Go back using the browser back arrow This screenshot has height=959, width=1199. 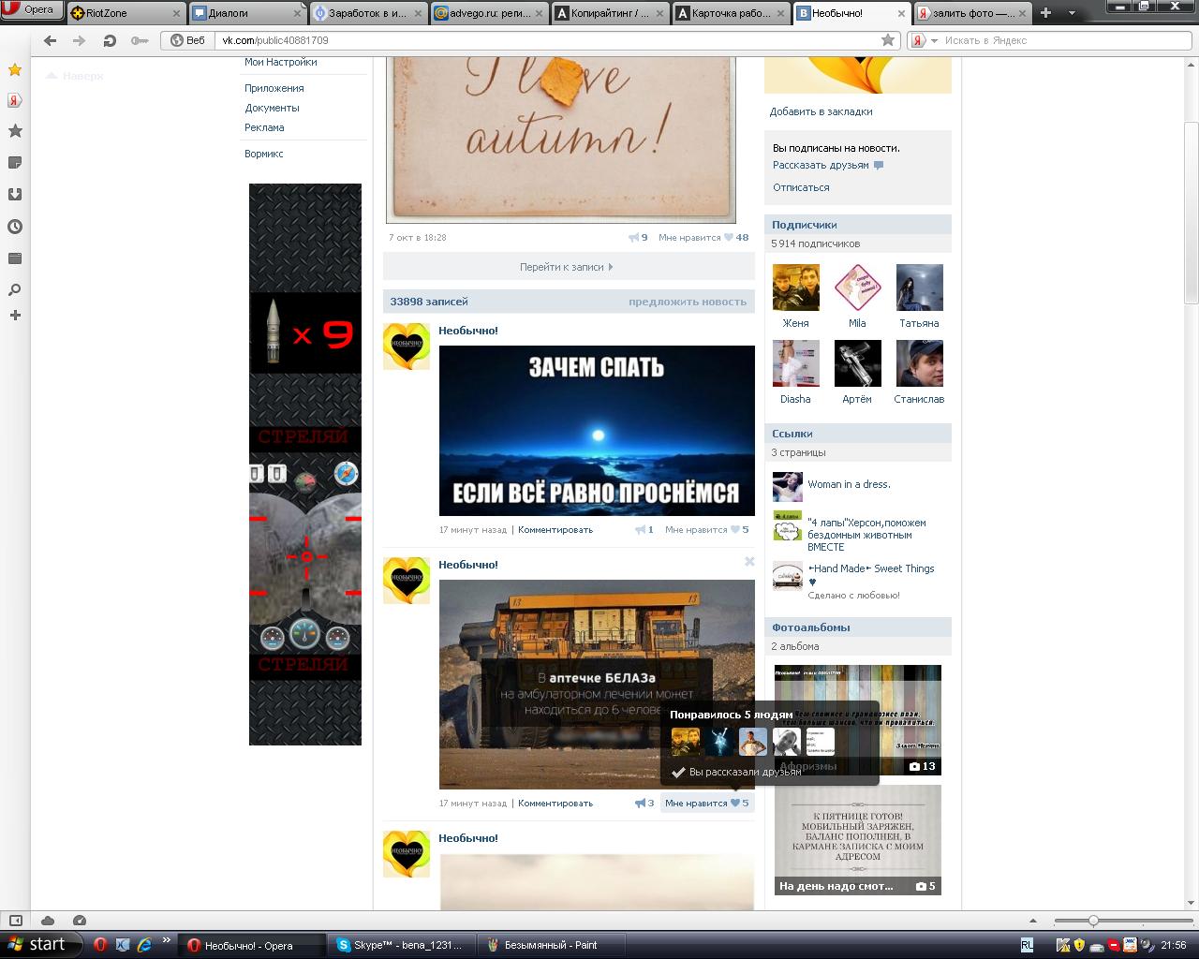(51, 40)
